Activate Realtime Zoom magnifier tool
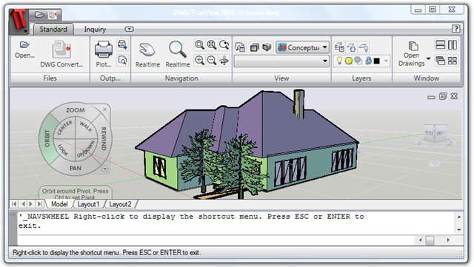The image size is (474, 267). 178,55
